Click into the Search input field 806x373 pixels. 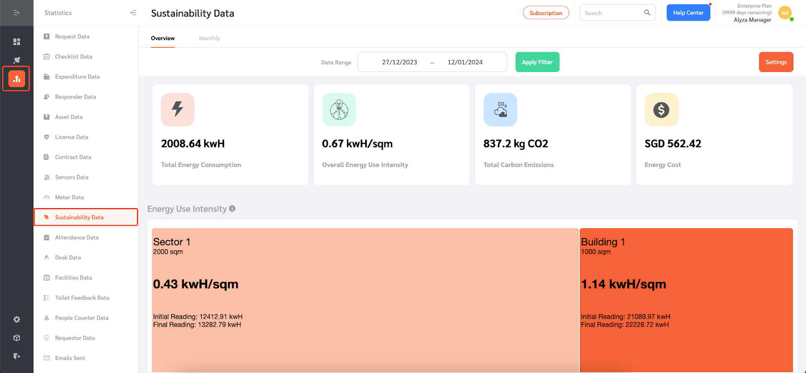point(612,13)
